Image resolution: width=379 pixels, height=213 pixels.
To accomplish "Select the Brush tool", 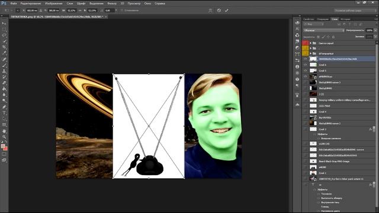I will pos(4,65).
